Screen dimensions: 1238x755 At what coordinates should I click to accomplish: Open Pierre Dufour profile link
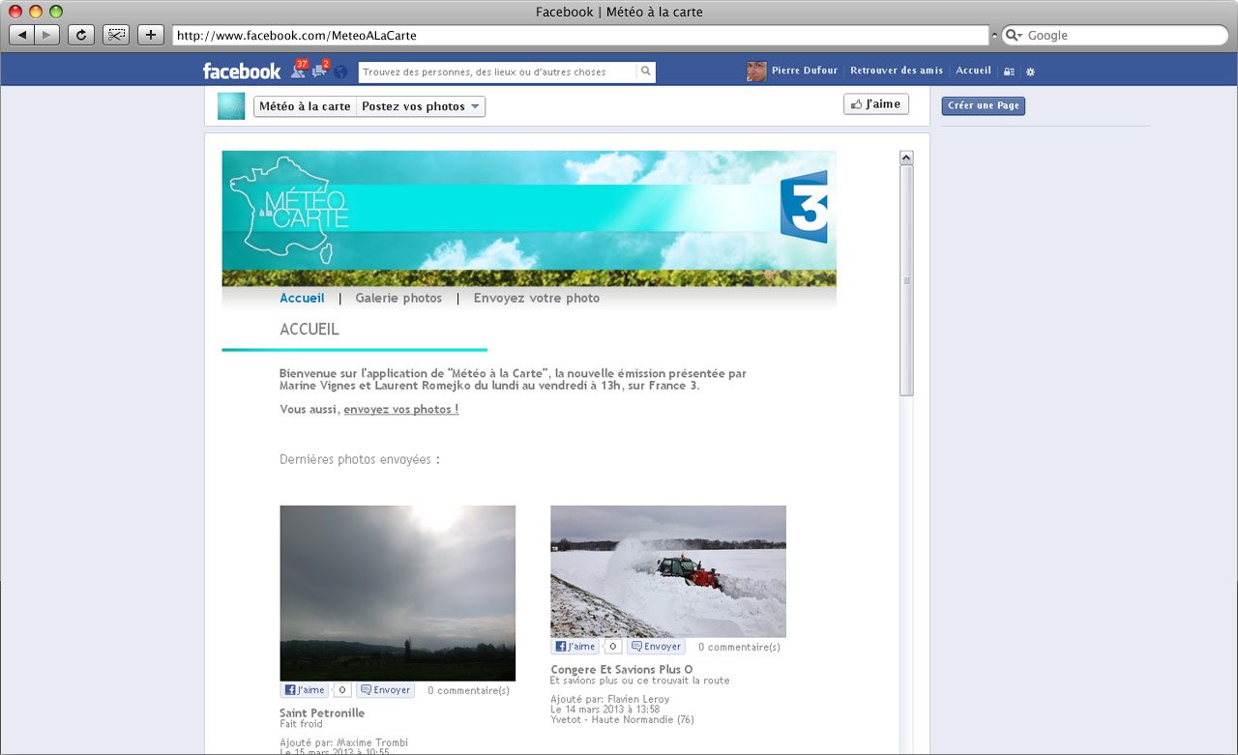click(x=805, y=71)
